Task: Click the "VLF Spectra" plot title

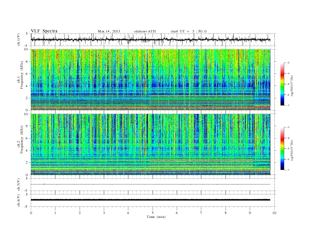Action: (x=44, y=31)
